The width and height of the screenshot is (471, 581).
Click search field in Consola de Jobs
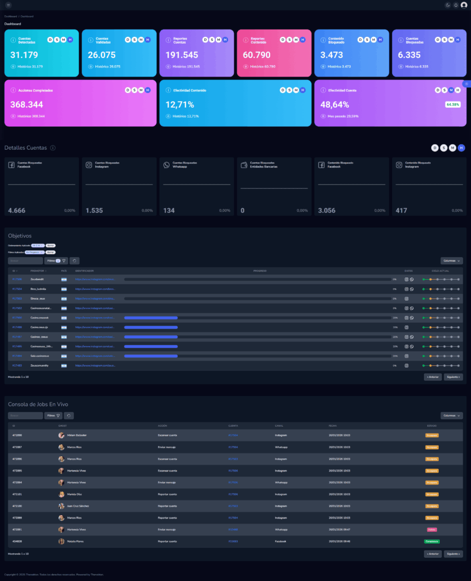coord(26,416)
